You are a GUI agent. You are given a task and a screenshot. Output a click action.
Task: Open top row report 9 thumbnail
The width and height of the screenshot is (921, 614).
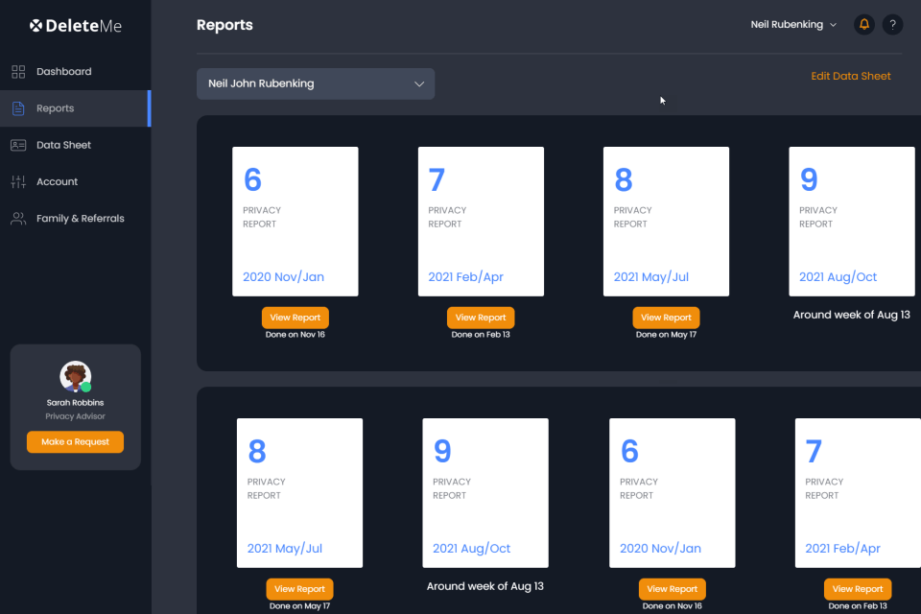pos(852,222)
